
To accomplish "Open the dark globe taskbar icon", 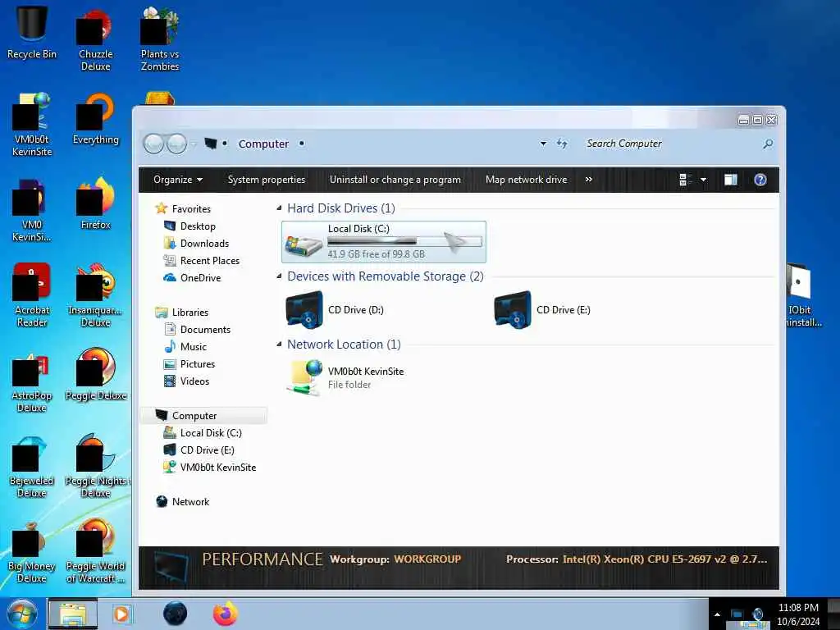I will point(176,614).
